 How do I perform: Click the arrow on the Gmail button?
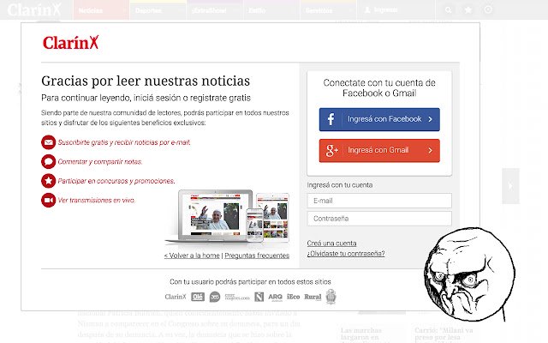[430, 151]
